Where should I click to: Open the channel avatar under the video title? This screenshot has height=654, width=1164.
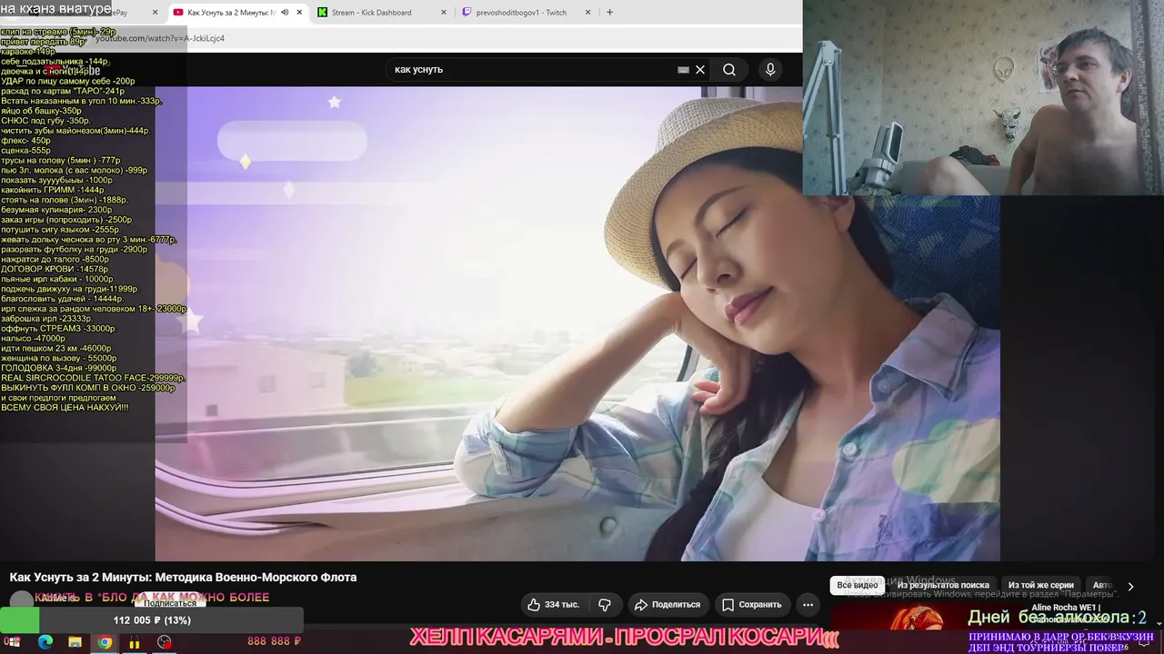coord(21,601)
